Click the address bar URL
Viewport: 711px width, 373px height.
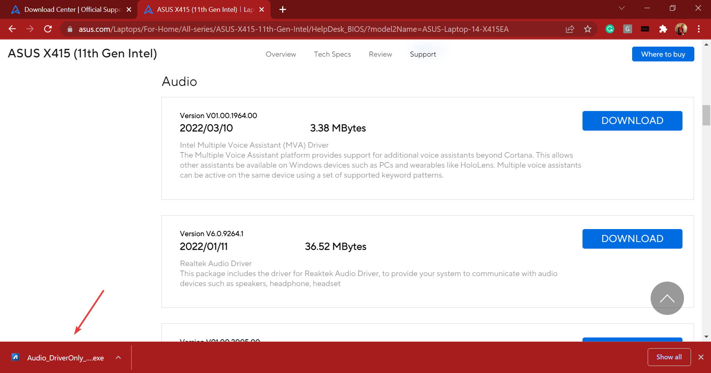(x=293, y=29)
